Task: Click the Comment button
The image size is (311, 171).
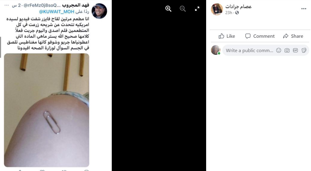Action: click(260, 36)
